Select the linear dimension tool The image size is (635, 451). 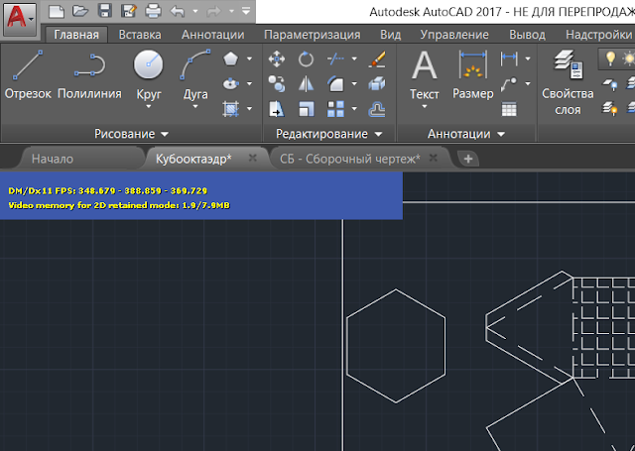click(509, 59)
